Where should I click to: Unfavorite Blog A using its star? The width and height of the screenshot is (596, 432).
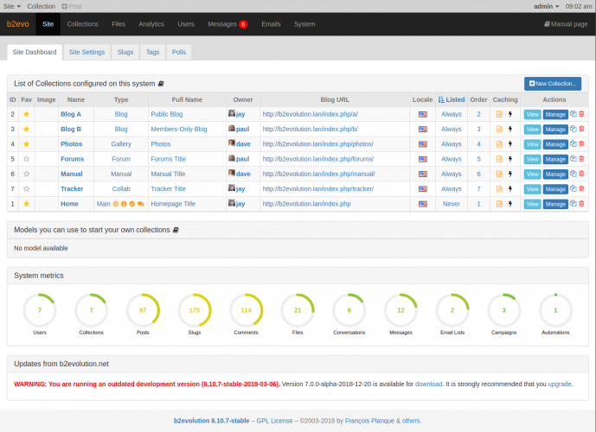(26, 114)
